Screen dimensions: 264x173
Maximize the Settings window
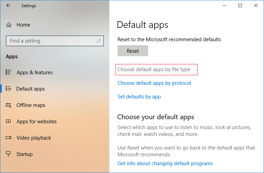click(x=240, y=5)
